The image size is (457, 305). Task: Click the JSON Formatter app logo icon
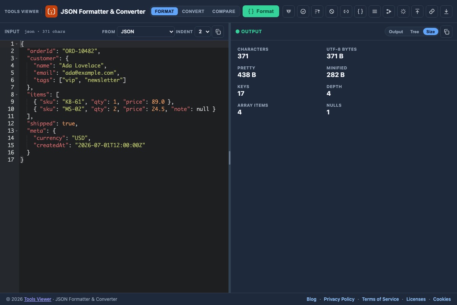[51, 11]
